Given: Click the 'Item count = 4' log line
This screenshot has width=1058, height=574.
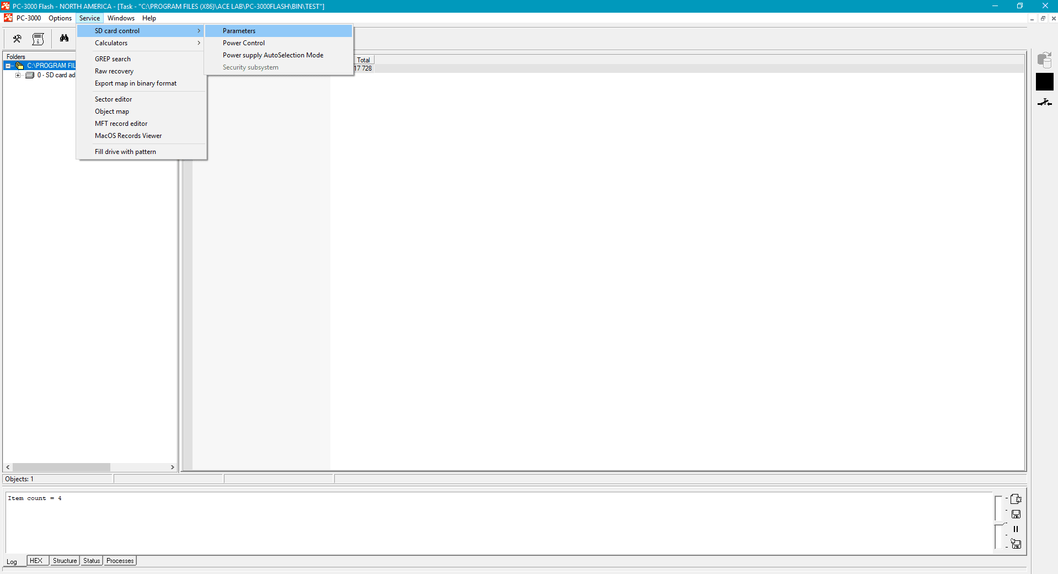Looking at the screenshot, I should coord(35,498).
